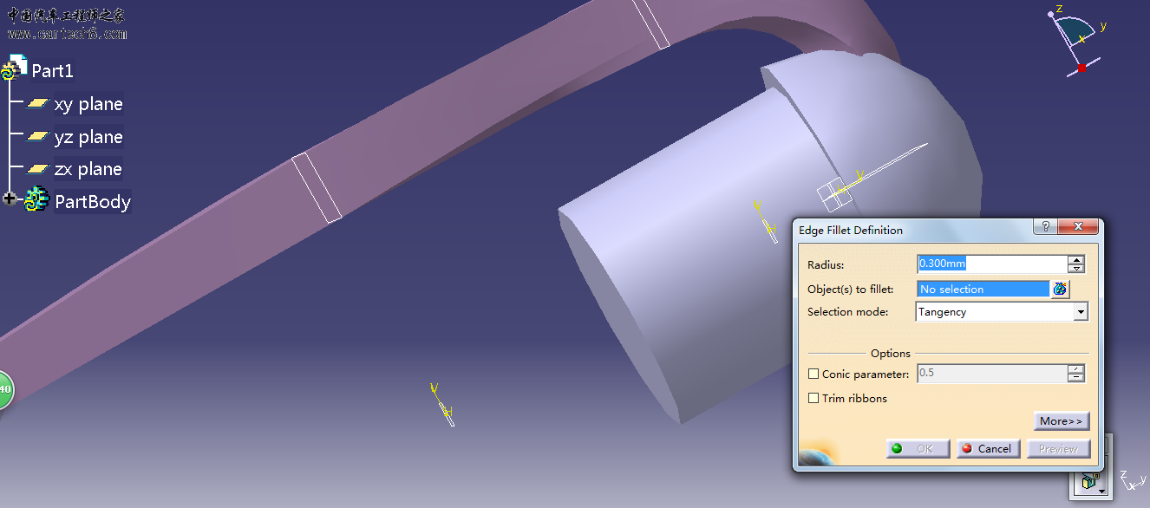Open the Selection mode dropdown

tap(1080, 312)
